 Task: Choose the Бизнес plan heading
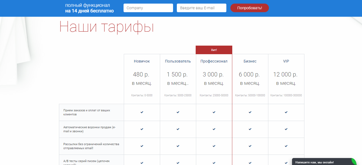point(250,61)
